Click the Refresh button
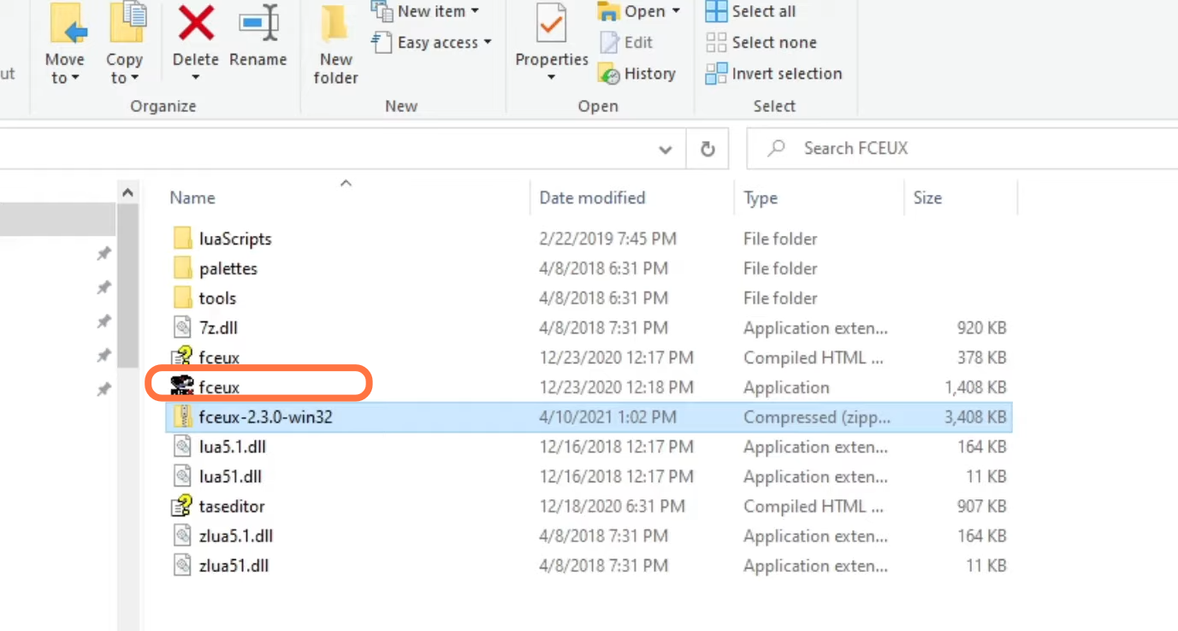 707,150
